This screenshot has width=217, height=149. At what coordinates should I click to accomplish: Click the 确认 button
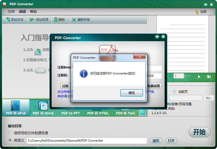(x=209, y=98)
